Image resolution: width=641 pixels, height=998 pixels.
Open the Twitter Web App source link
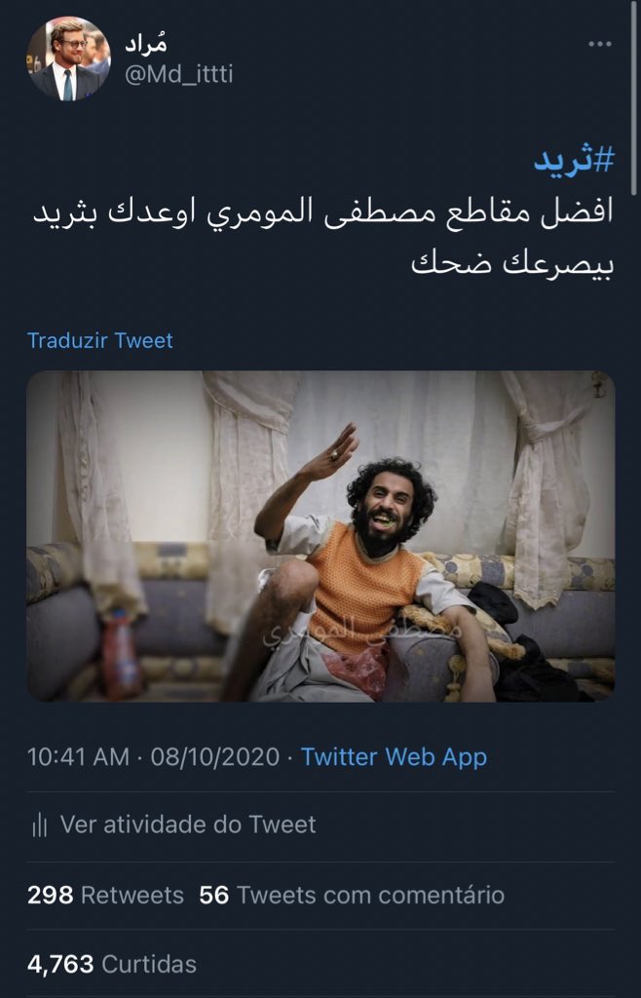pyautogui.click(x=394, y=756)
